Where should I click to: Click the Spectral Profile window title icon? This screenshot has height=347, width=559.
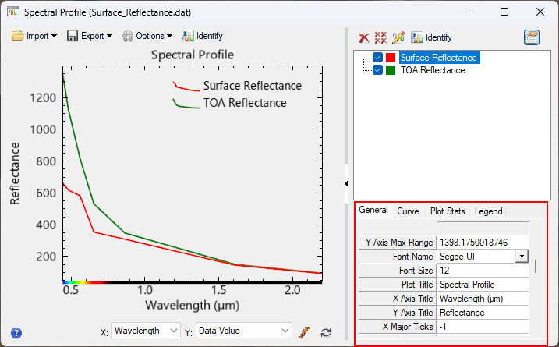(13, 12)
